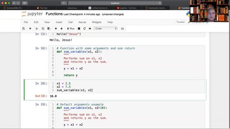Click the Jupyter logo

tap(32, 14)
